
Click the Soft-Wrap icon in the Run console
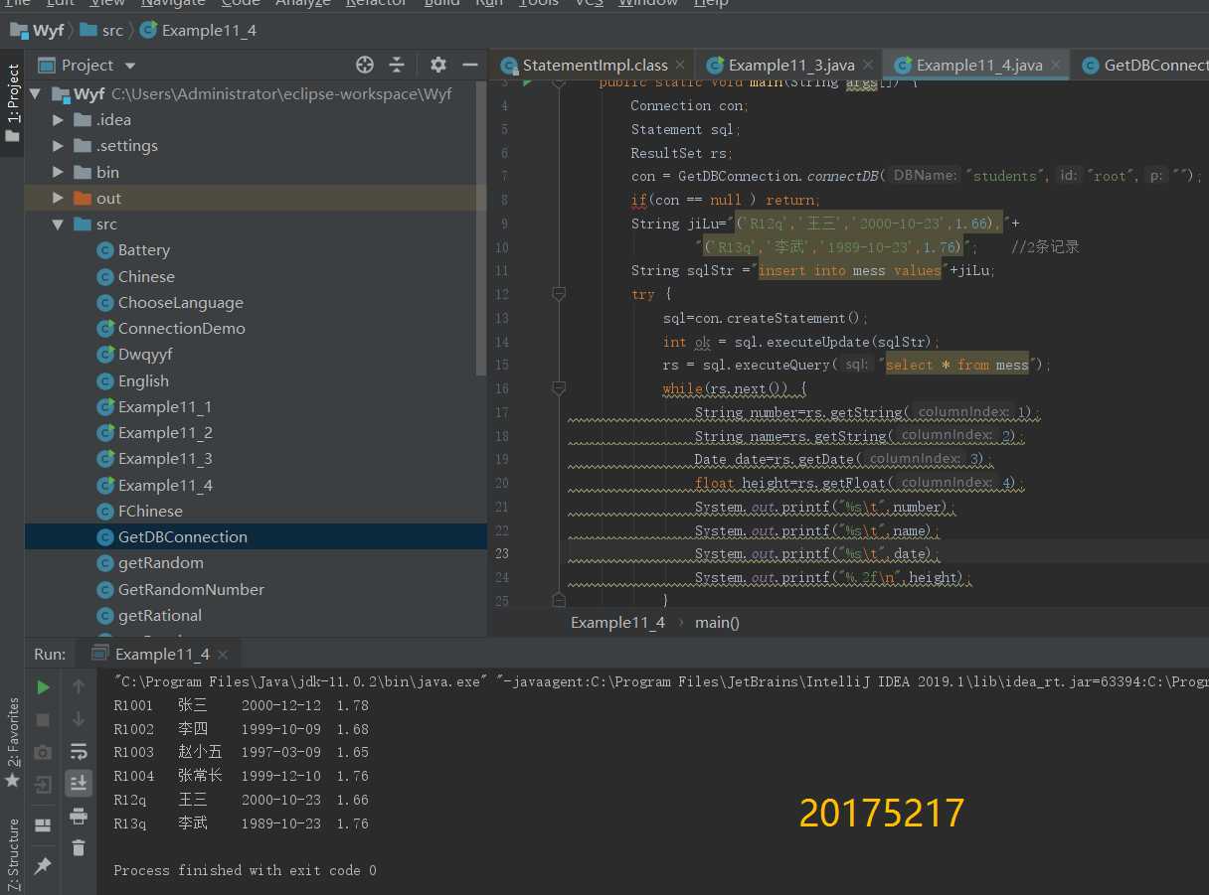[79, 752]
